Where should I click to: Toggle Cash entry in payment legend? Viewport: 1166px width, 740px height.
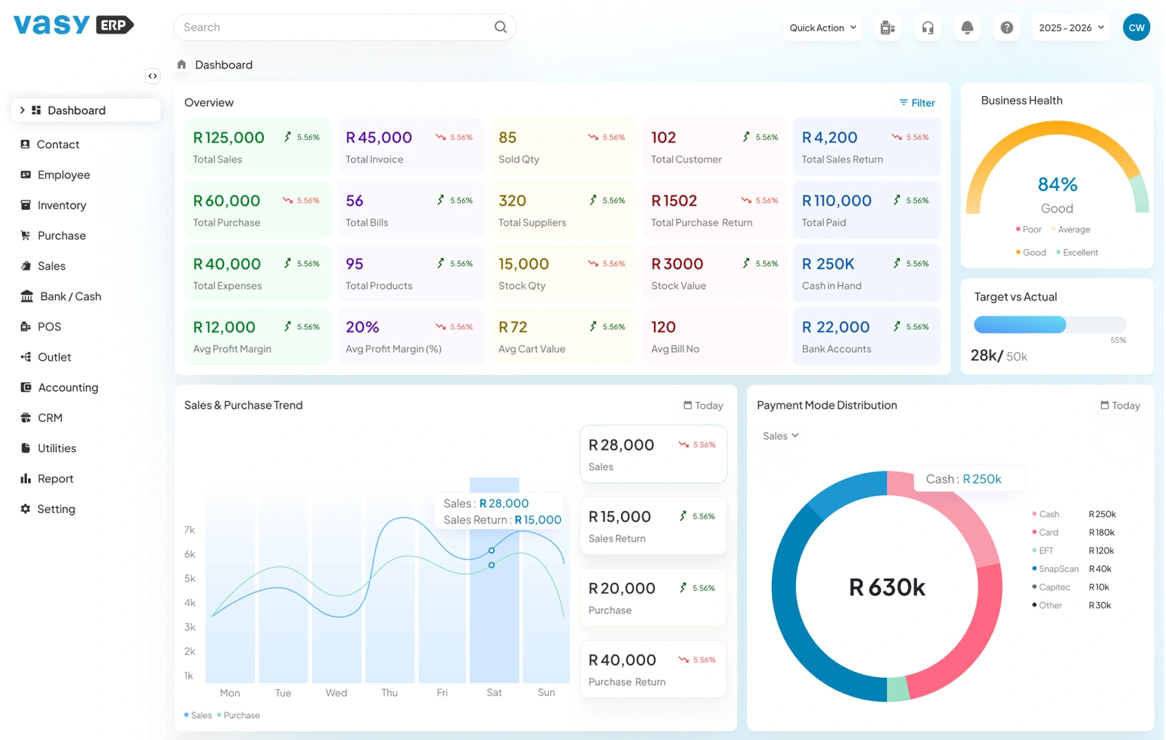[1048, 514]
